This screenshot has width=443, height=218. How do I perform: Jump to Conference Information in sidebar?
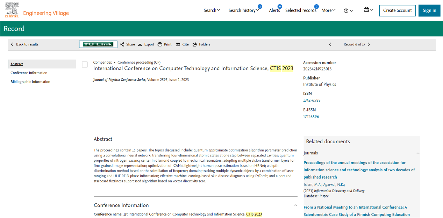(x=29, y=73)
